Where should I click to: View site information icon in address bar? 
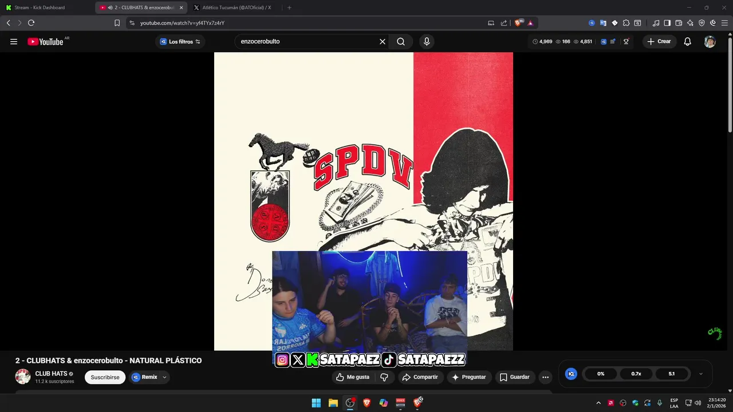(x=132, y=23)
